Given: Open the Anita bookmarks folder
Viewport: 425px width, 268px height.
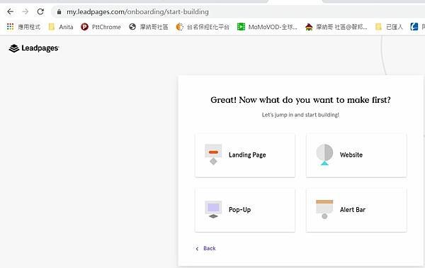Looking at the screenshot, I should (61, 27).
